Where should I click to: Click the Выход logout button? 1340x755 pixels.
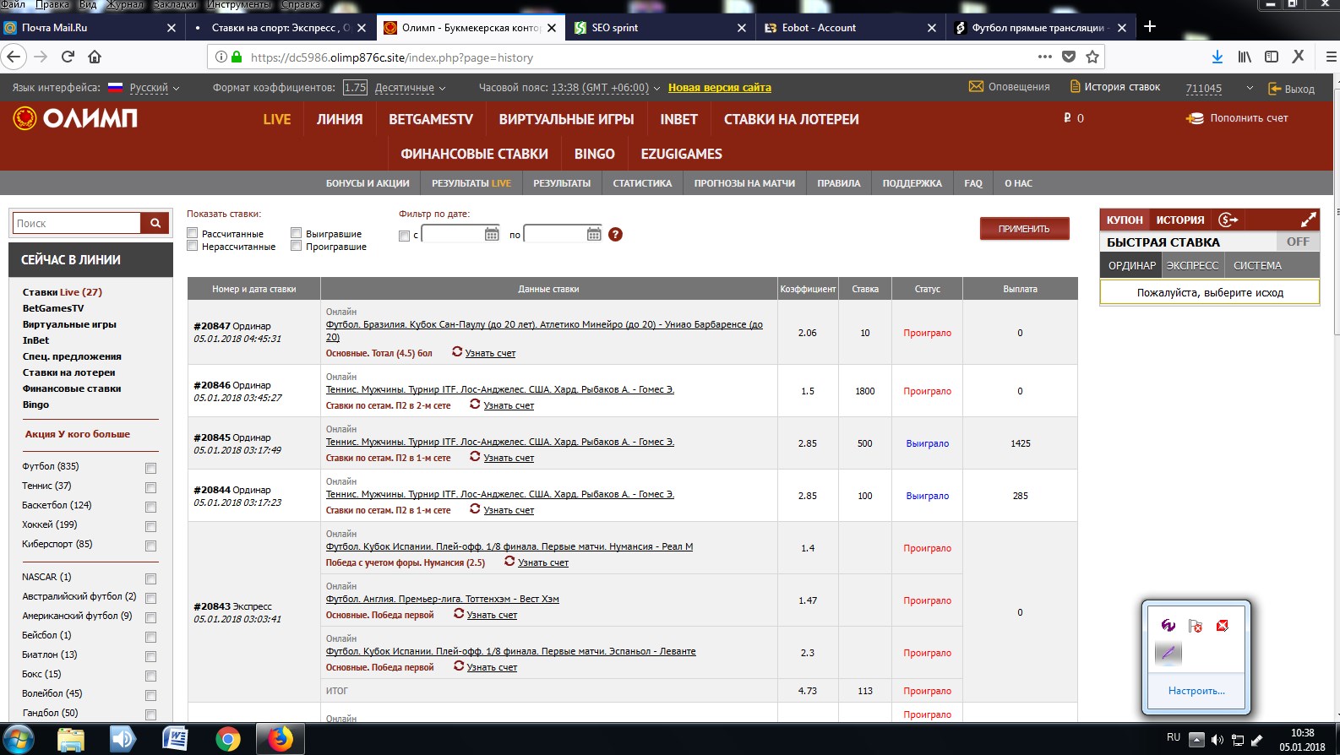tap(1291, 88)
